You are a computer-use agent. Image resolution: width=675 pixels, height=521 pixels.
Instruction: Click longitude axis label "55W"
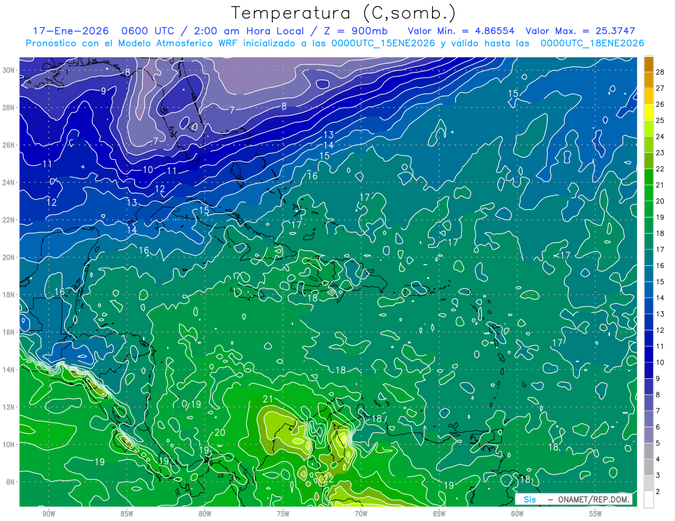click(596, 514)
